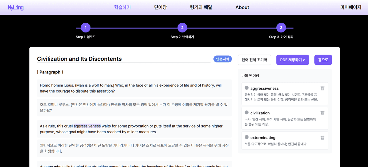Screen dimensions: 368x167
Task: Open the About page
Action: 242,7
